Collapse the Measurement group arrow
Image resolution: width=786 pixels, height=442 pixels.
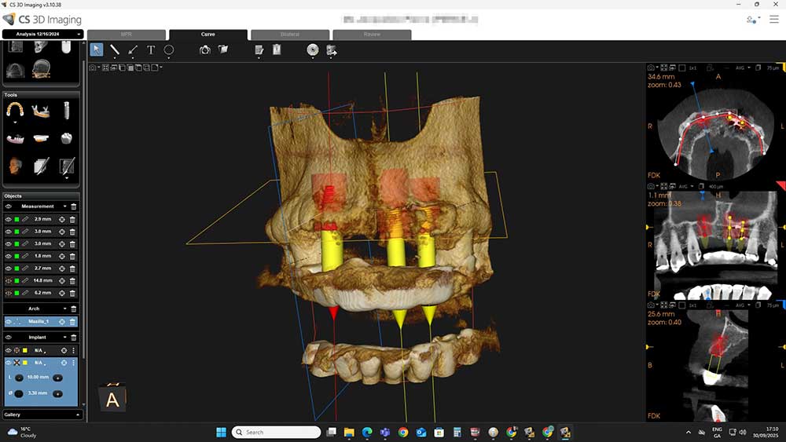(65, 206)
